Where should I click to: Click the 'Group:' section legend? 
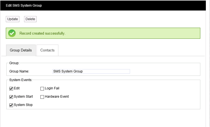[x=14, y=63]
